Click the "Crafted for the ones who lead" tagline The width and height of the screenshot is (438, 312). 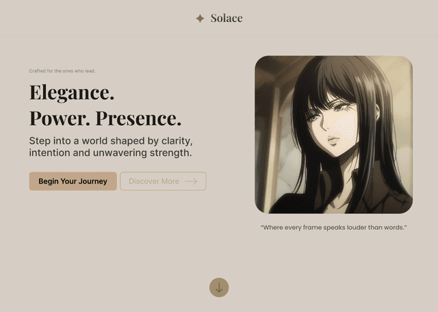62,71
